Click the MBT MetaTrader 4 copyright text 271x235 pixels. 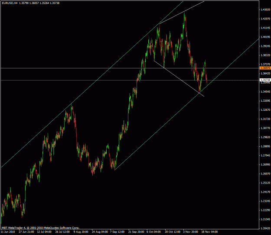coord(40,228)
